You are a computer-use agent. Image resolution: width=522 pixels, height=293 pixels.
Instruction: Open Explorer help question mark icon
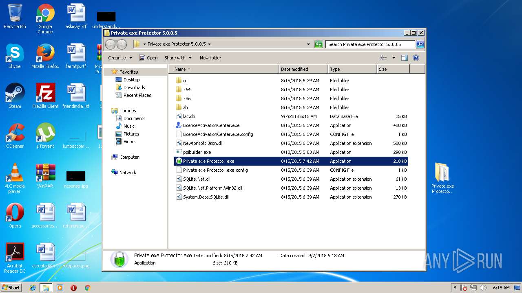tap(416, 58)
